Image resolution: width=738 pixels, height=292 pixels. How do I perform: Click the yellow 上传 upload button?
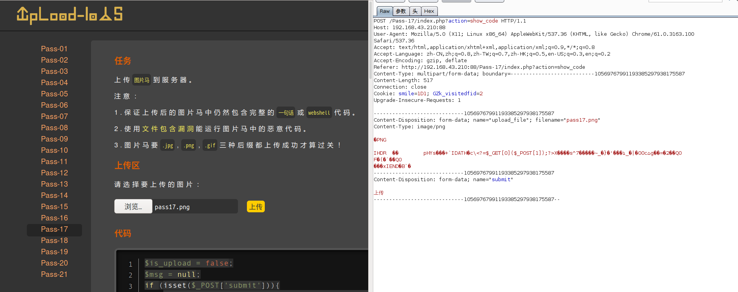coord(256,206)
